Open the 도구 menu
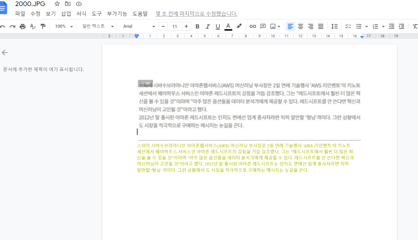 [x=97, y=13]
